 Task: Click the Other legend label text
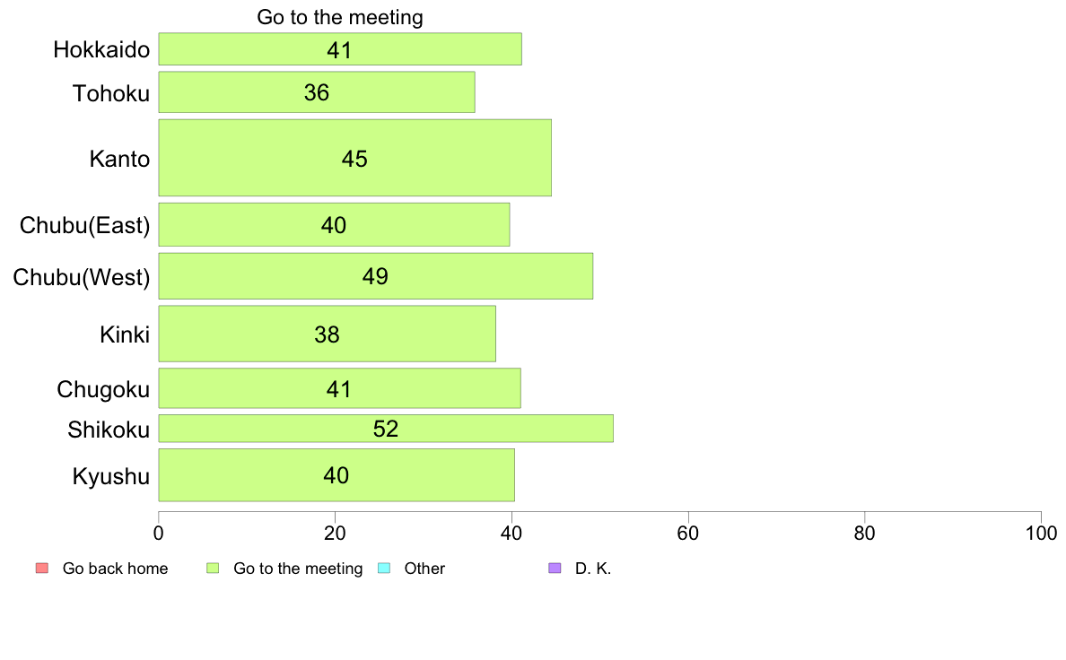424,569
